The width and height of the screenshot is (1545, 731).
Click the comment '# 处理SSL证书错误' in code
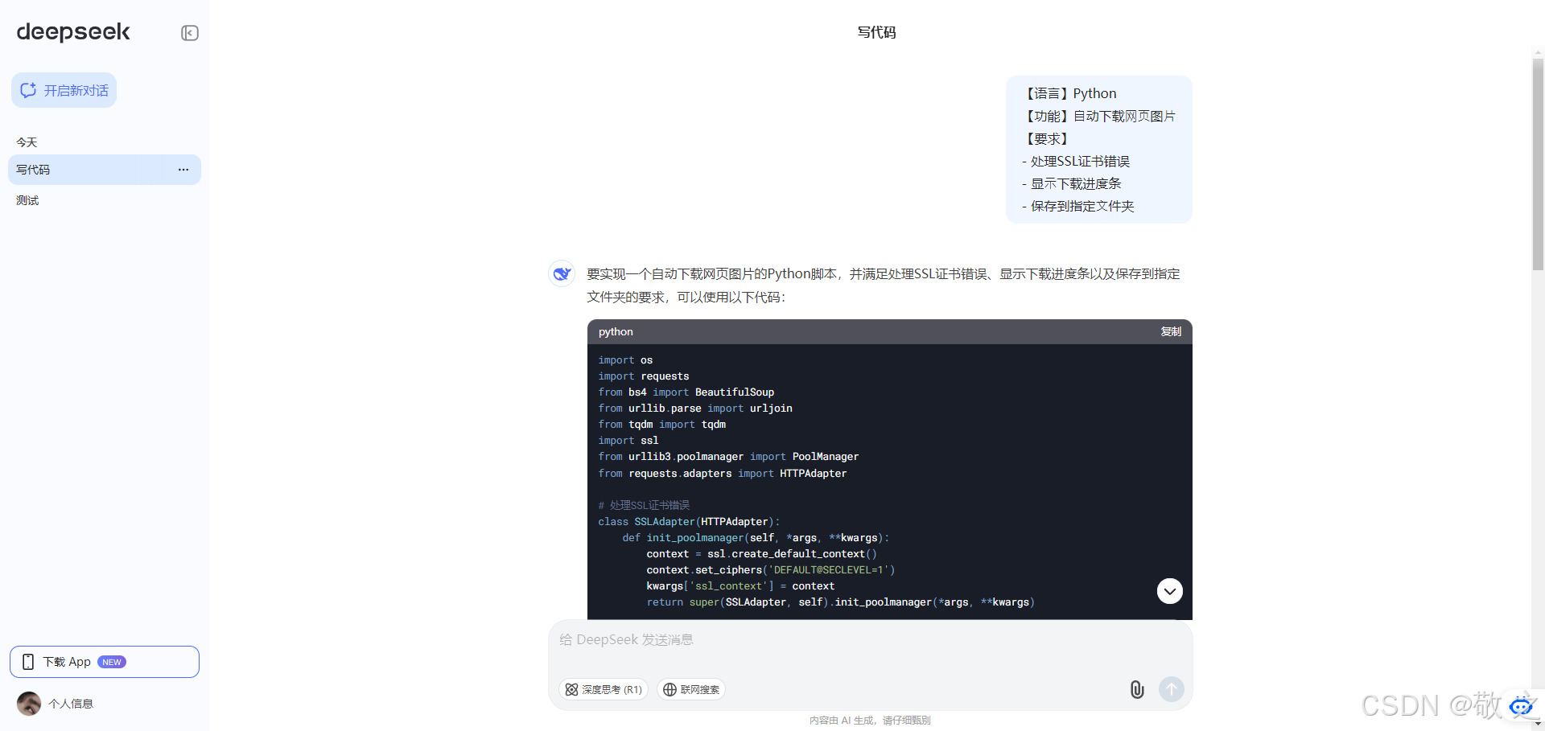point(644,505)
